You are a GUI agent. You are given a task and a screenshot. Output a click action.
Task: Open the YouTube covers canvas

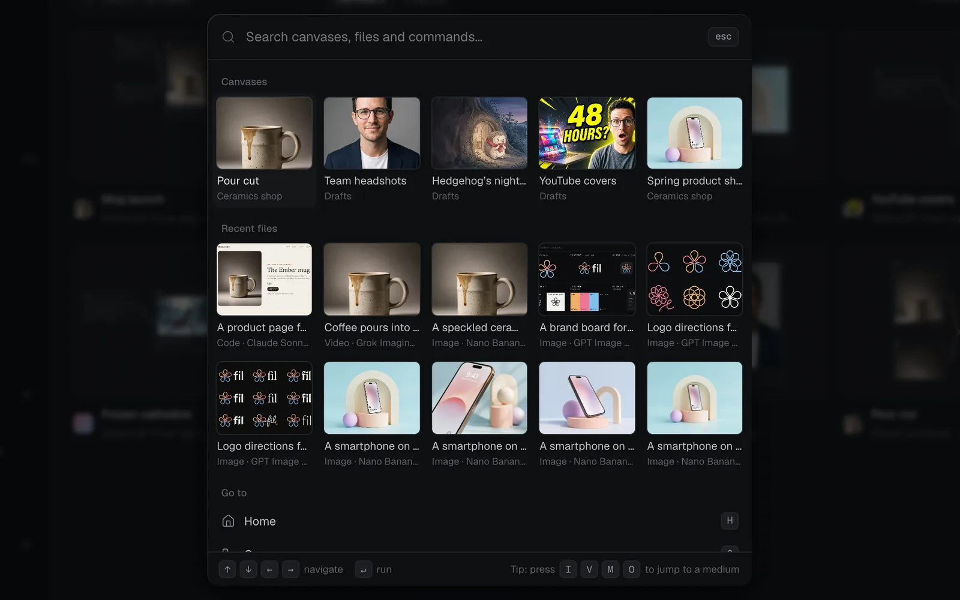(587, 150)
